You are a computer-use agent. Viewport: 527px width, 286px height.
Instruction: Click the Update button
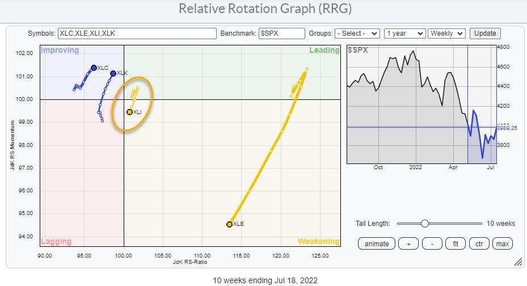pyautogui.click(x=485, y=33)
